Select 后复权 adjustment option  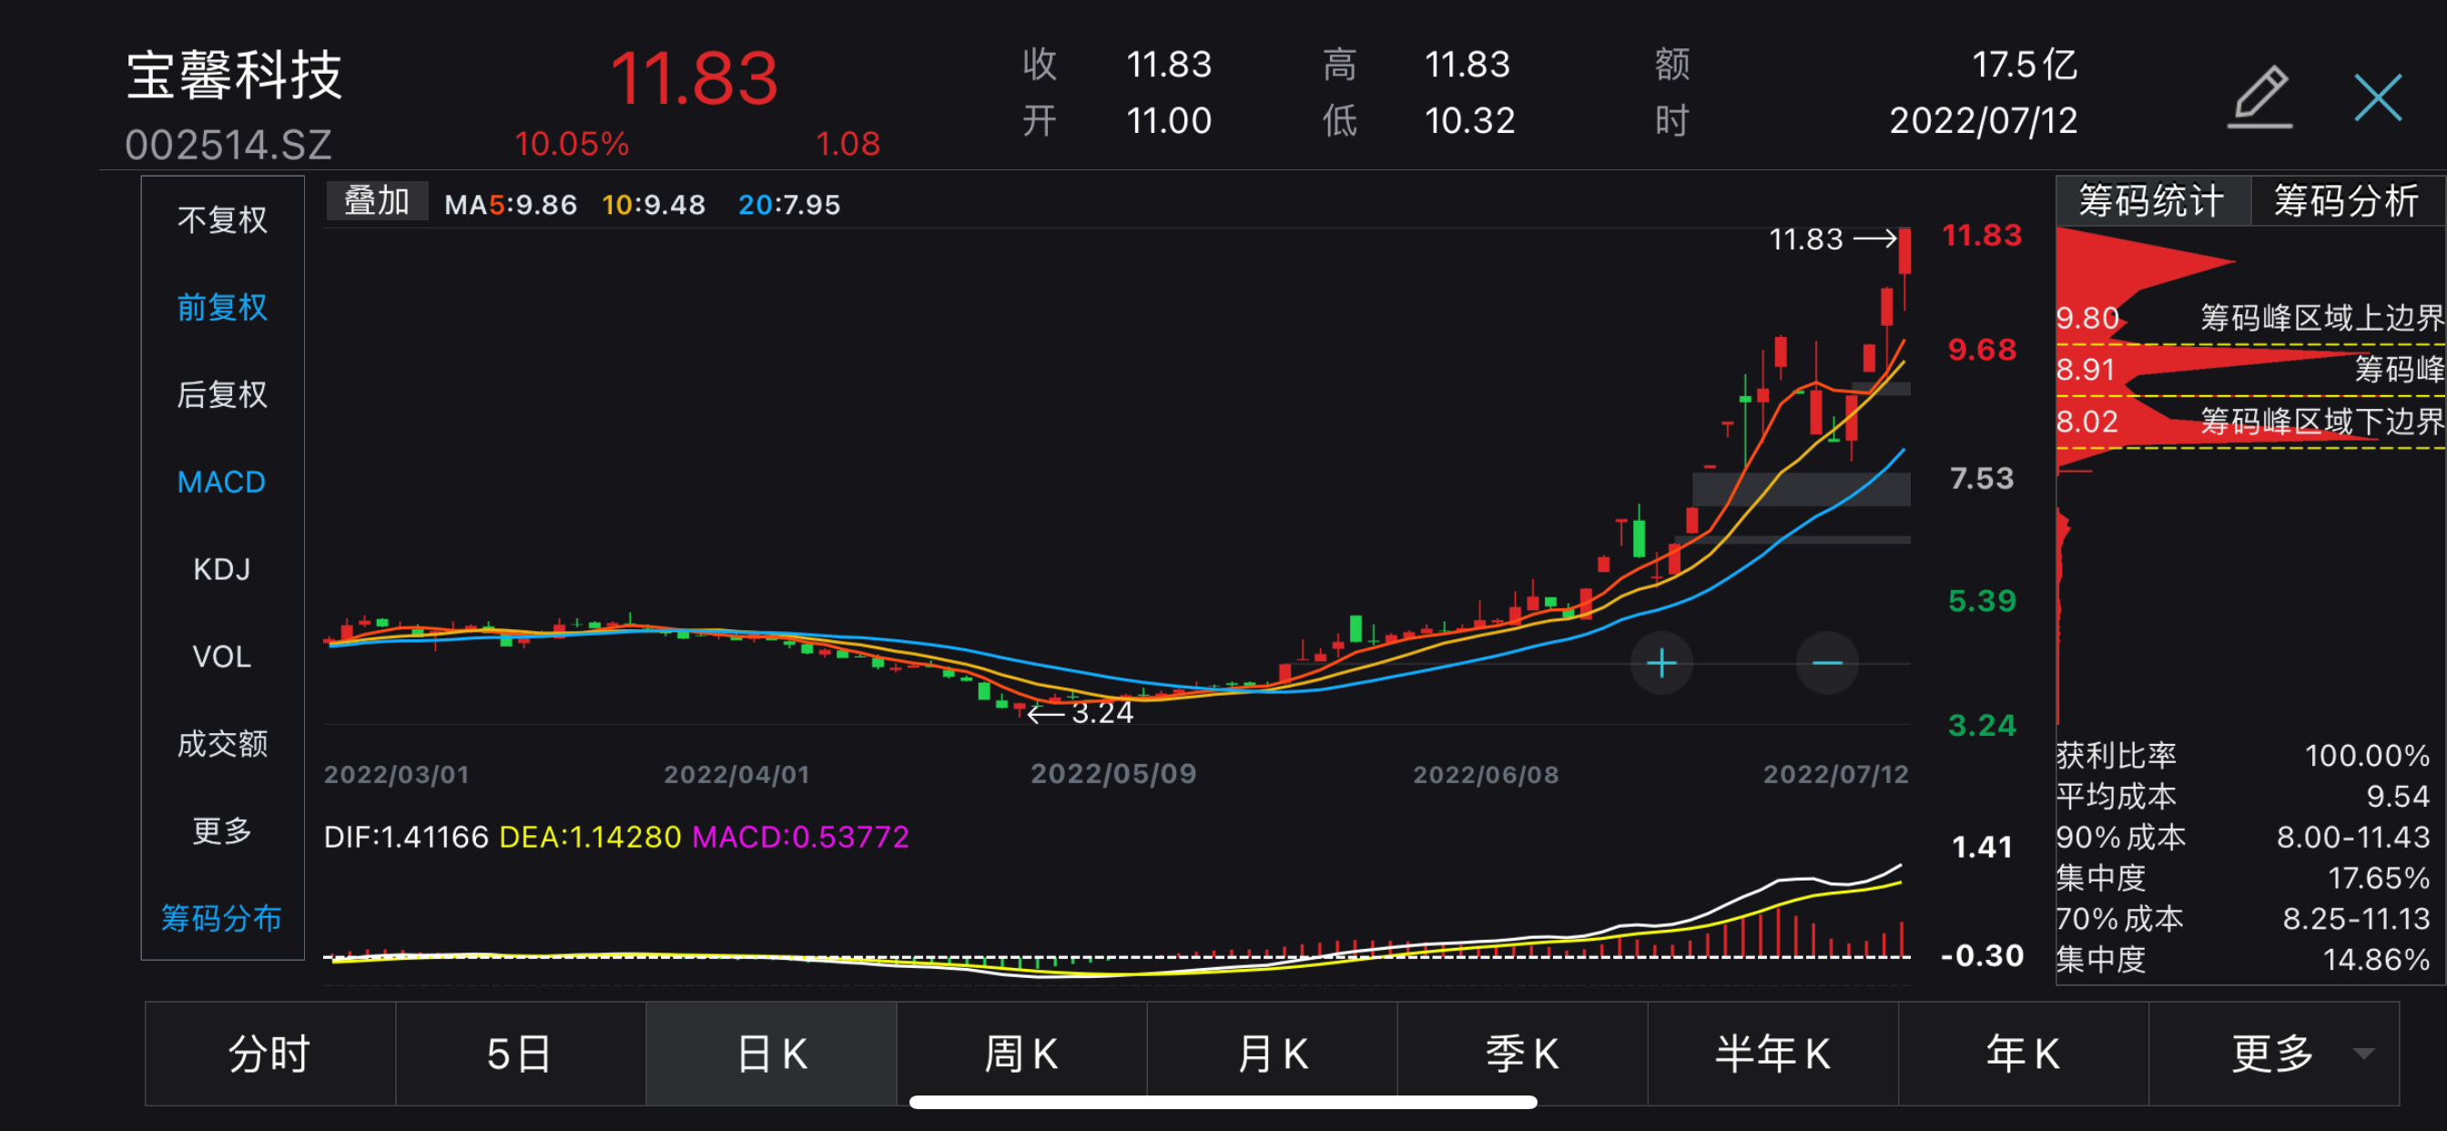coord(222,394)
